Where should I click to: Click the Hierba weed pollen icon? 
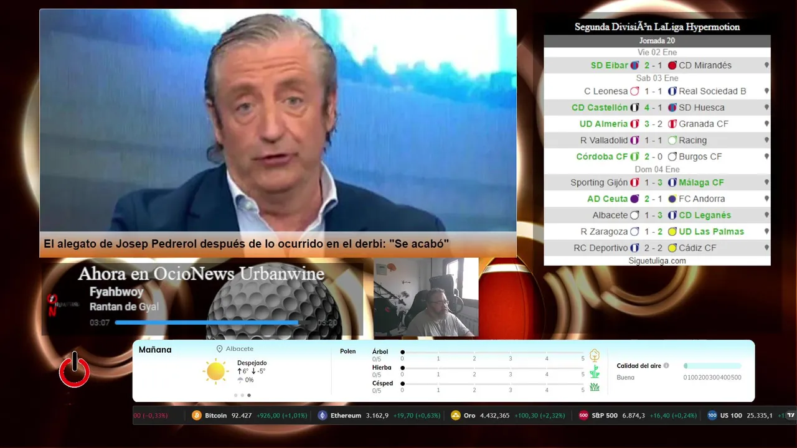pyautogui.click(x=595, y=371)
